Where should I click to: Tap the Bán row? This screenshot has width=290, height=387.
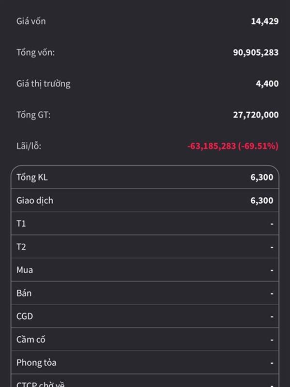(x=145, y=293)
